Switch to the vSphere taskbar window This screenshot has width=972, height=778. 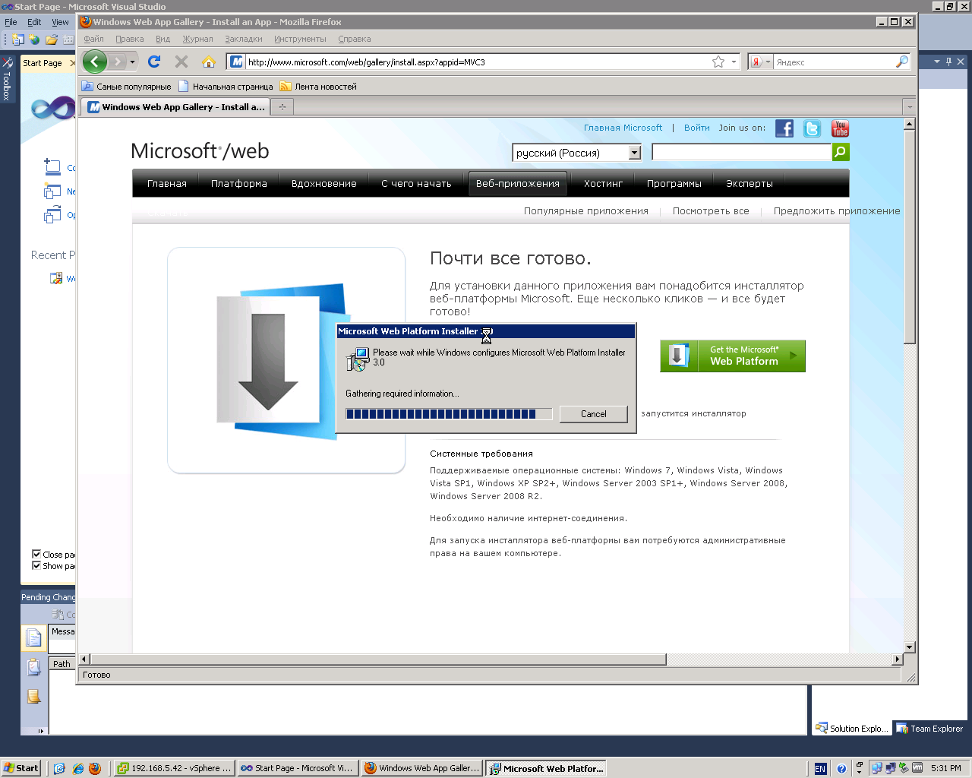pos(173,768)
